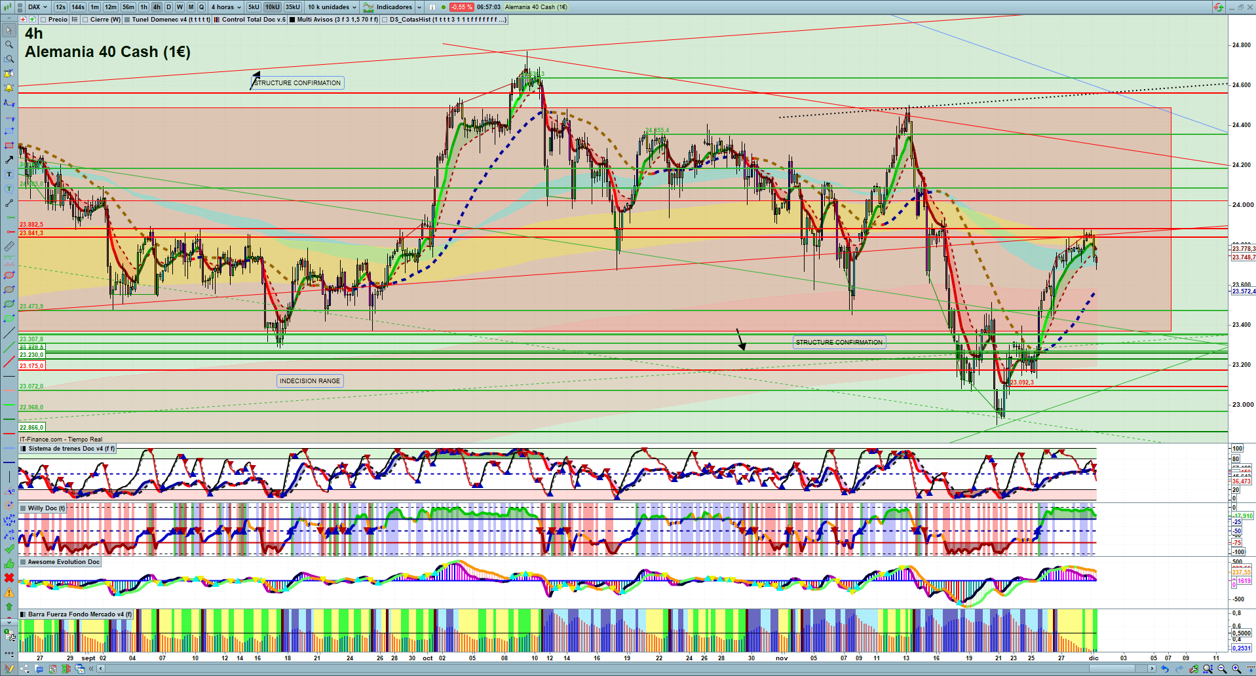1256x676 pixels.
Task: Toggle the Precio checkbox
Action: 43,20
